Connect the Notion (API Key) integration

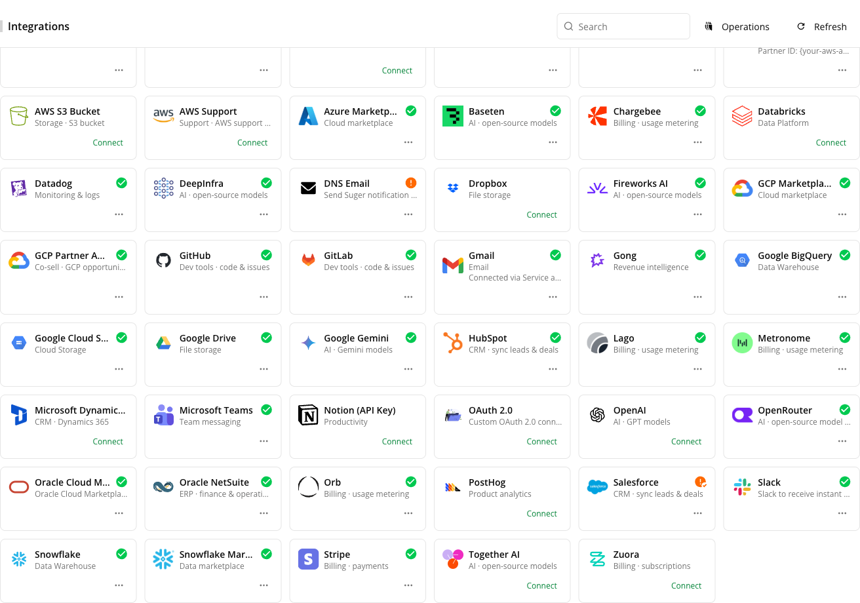397,441
